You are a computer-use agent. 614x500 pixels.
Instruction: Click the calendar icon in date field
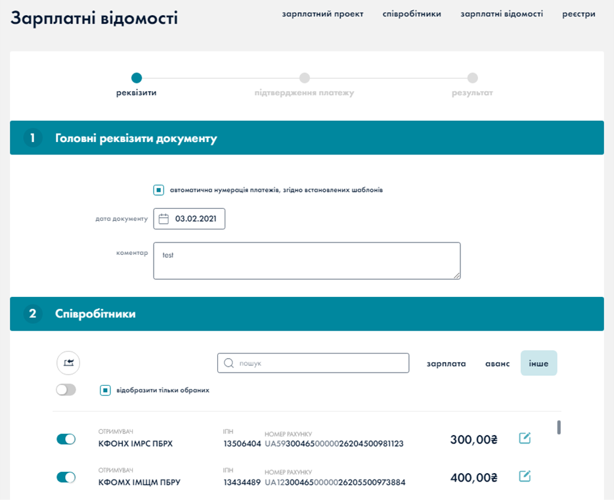tap(164, 219)
